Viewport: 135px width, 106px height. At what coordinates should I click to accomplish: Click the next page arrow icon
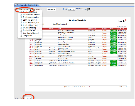(57, 9)
